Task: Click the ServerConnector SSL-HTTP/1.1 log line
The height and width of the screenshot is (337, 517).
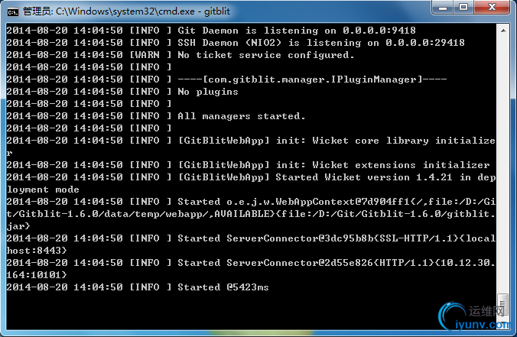Action: 337,238
